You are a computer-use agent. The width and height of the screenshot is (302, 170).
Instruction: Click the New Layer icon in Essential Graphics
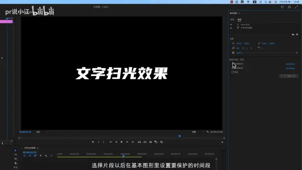(x=297, y=34)
